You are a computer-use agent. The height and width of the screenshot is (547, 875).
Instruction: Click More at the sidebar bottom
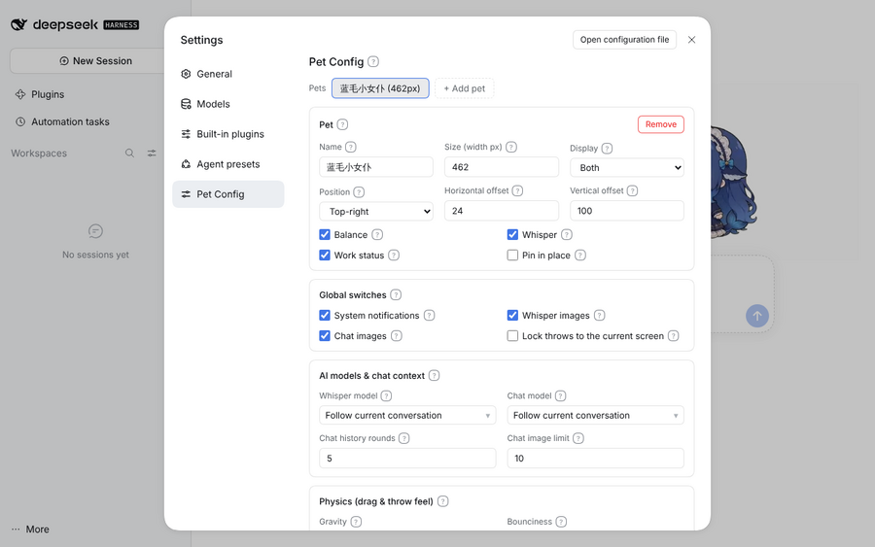(x=31, y=530)
